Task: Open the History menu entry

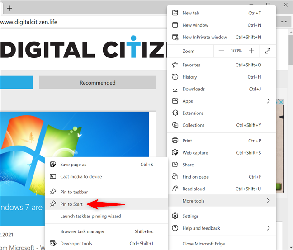Action: pos(222,77)
